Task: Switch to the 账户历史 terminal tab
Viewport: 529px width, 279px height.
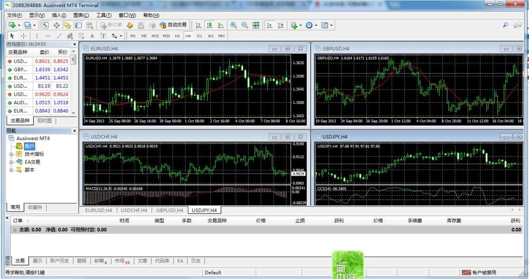Action: [x=60, y=261]
